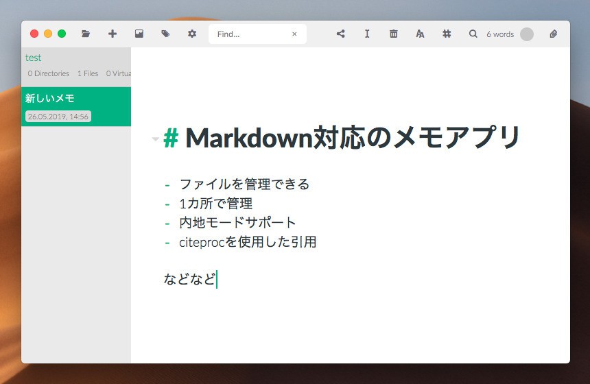Open preferences with the gear icon

(192, 34)
